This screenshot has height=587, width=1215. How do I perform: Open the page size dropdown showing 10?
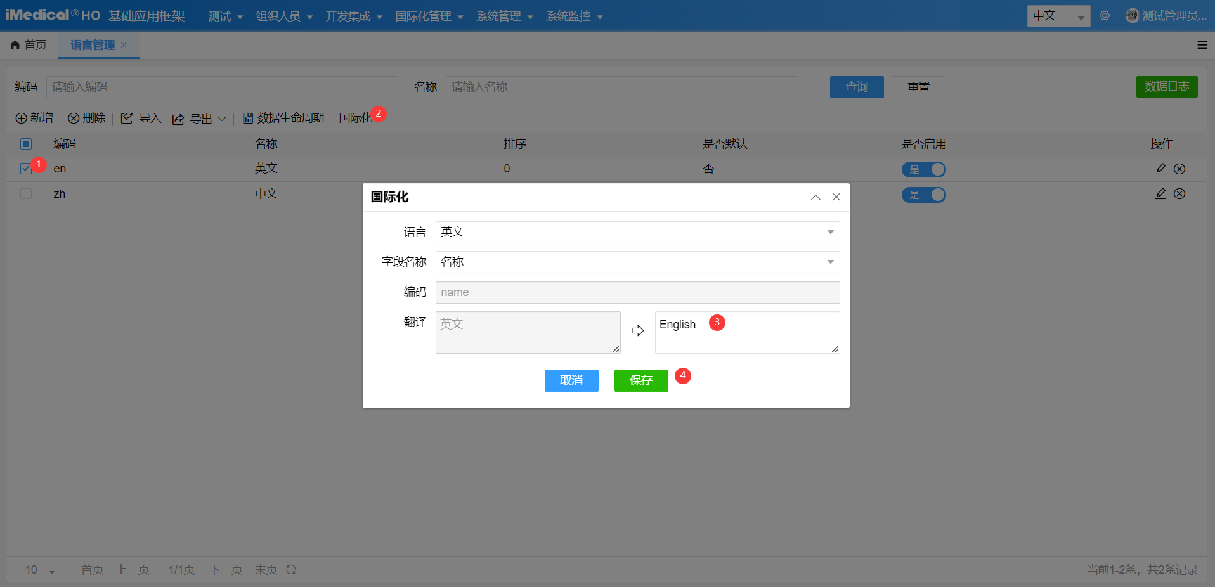tap(40, 570)
